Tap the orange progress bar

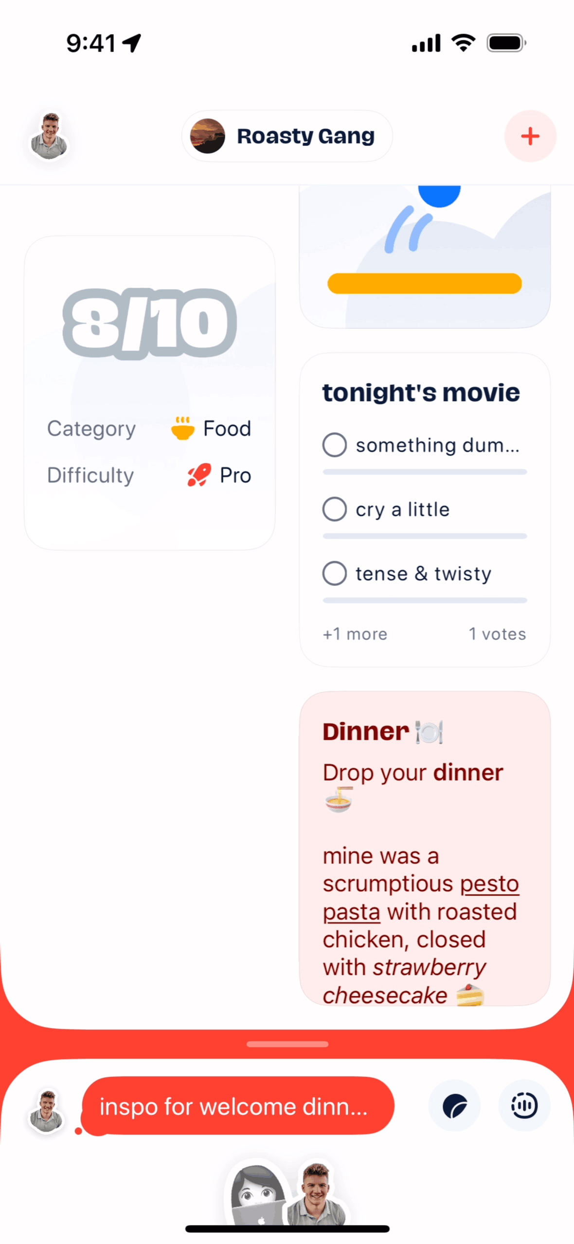(x=424, y=283)
